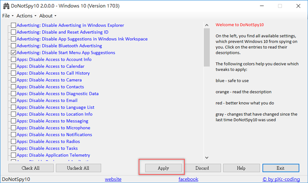The height and width of the screenshot is (183, 308).
Task: Select 'Apps: Disable Application Telemetry' text
Action: pyautogui.click(x=53, y=155)
